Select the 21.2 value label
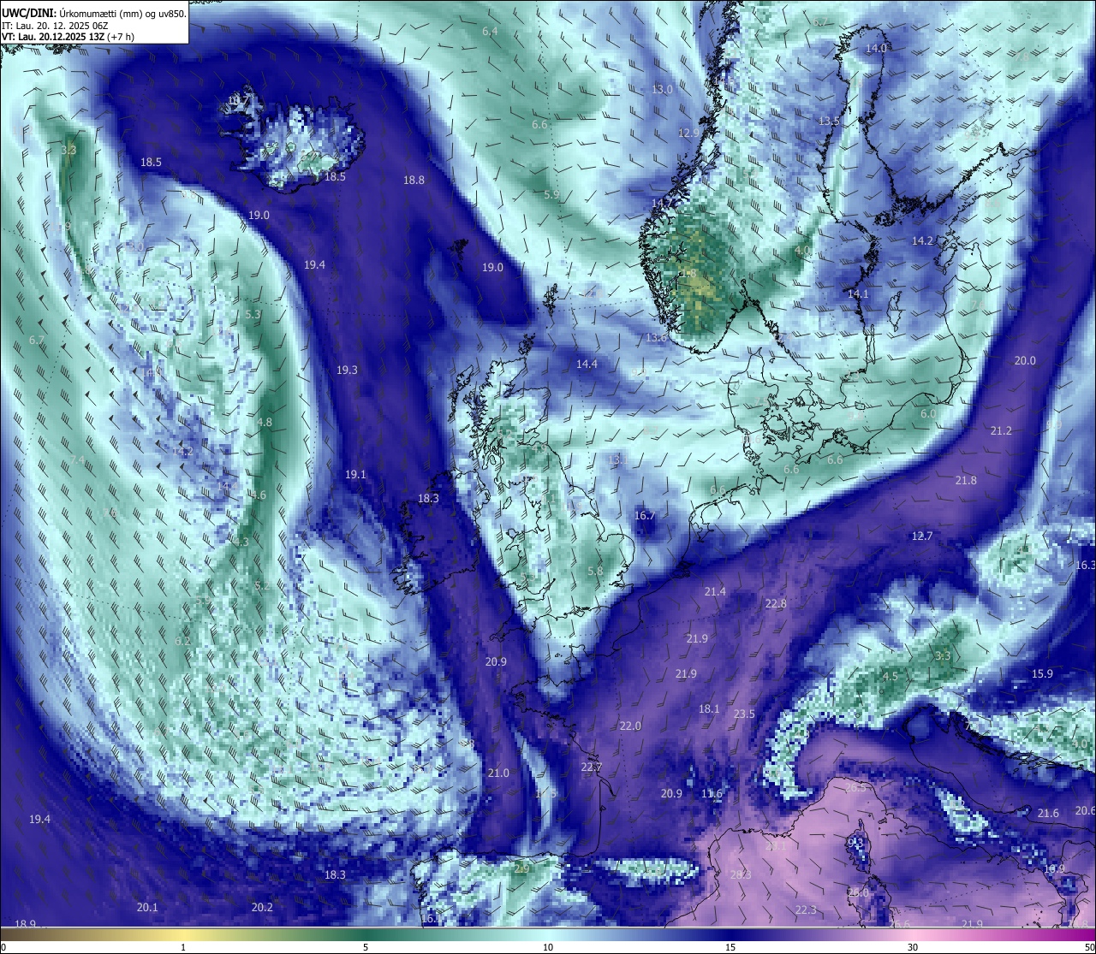1096x954 pixels. point(1001,431)
